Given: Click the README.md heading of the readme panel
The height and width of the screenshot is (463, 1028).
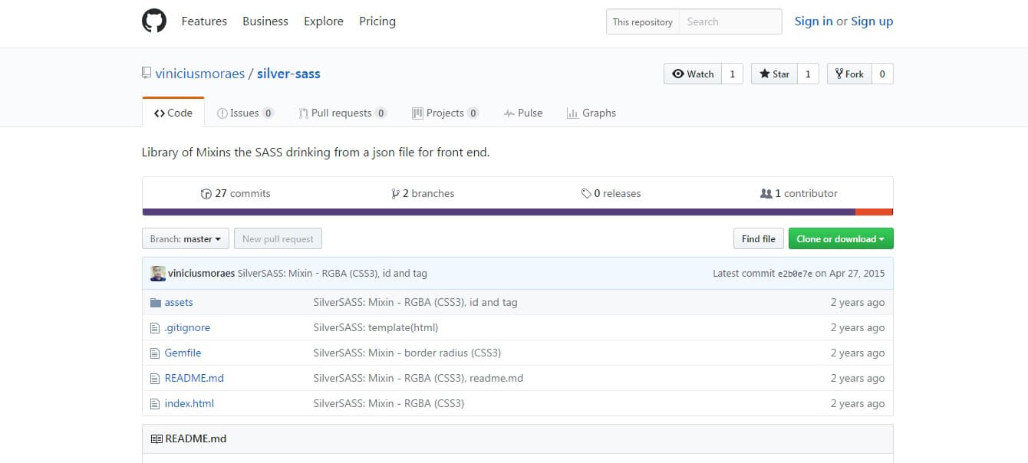Looking at the screenshot, I should (196, 439).
